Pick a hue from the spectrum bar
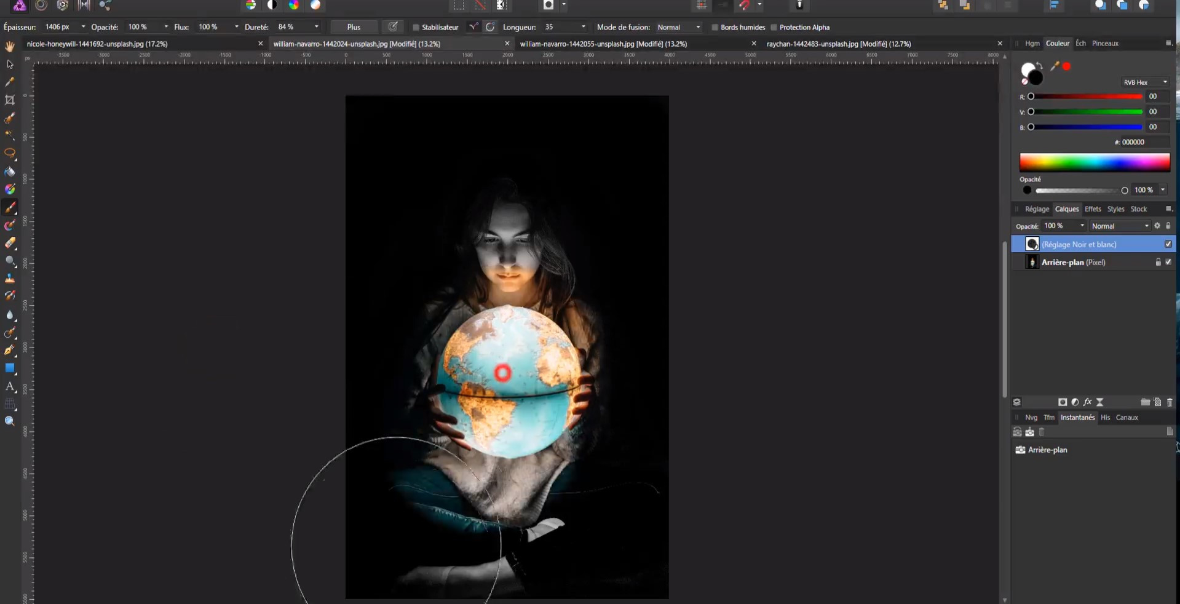Image resolution: width=1180 pixels, height=604 pixels. [1095, 162]
